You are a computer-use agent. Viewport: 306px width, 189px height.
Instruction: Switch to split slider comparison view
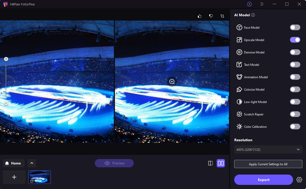coord(210,163)
